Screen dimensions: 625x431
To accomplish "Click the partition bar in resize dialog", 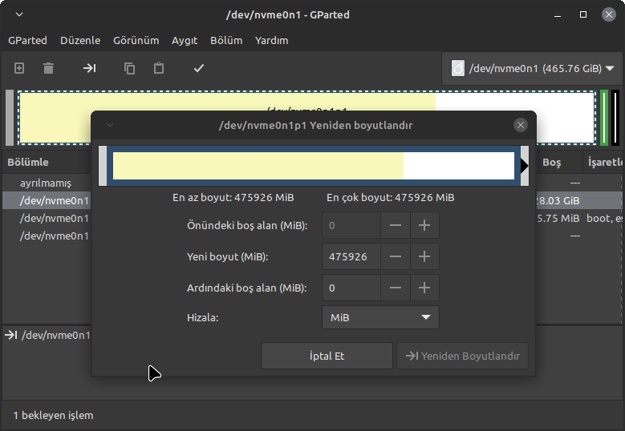I will pos(314,166).
